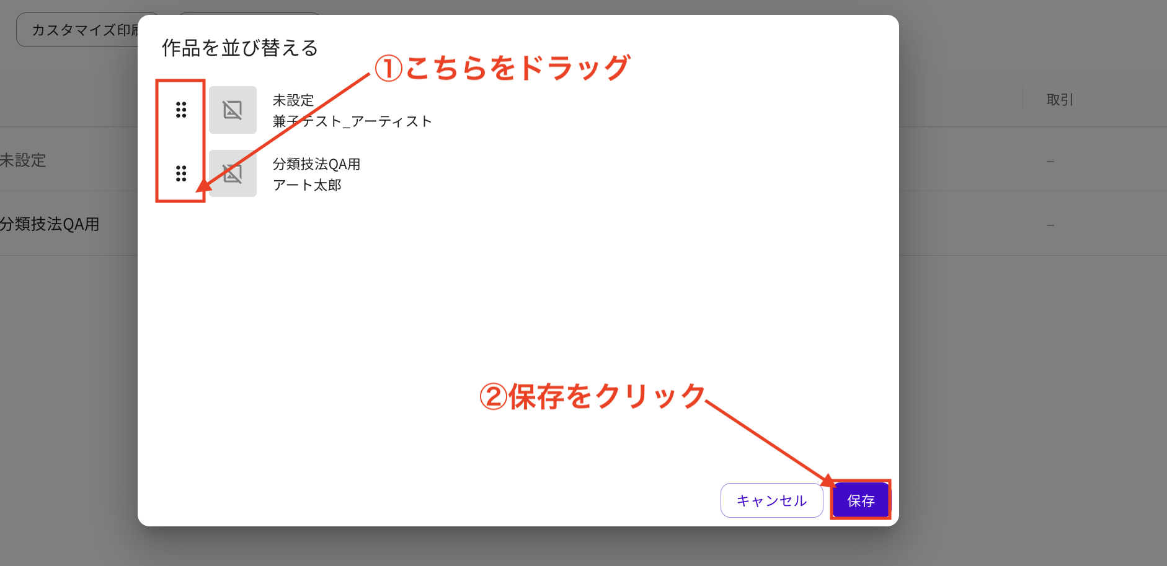Click the artist name 兼子テスト_アーティスト
This screenshot has width=1167, height=566.
[x=352, y=121]
